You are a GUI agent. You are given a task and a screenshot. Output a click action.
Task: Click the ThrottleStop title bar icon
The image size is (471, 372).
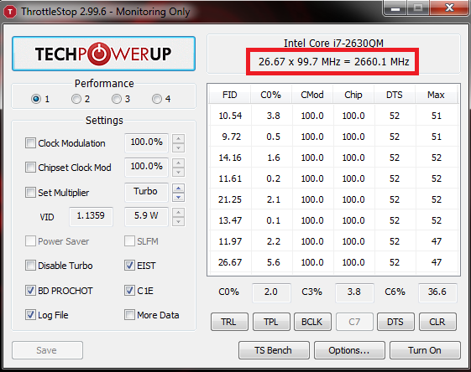pos(10,12)
